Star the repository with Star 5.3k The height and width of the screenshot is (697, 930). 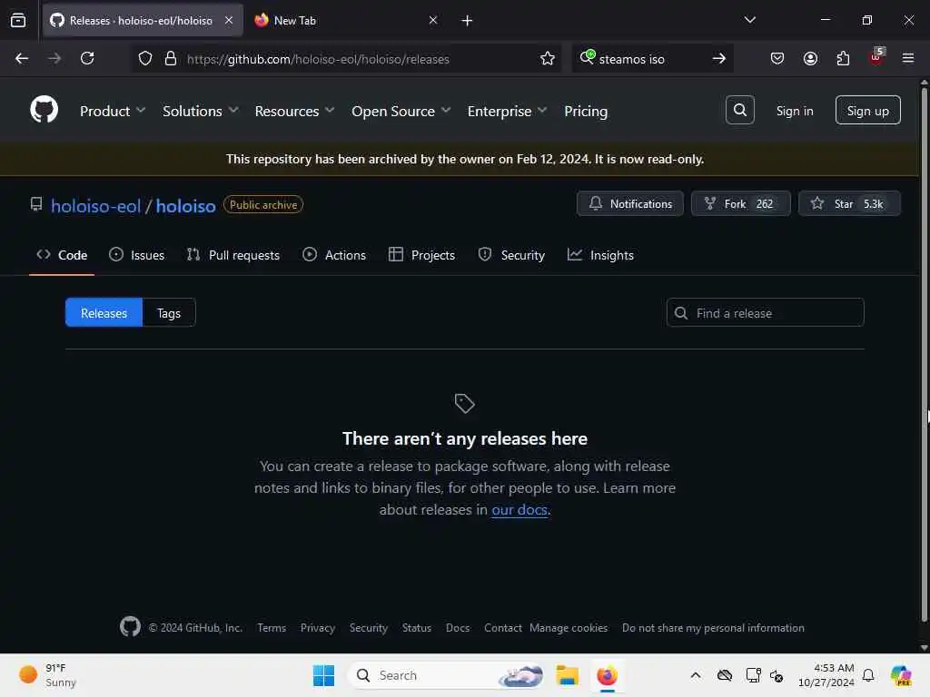[849, 203]
